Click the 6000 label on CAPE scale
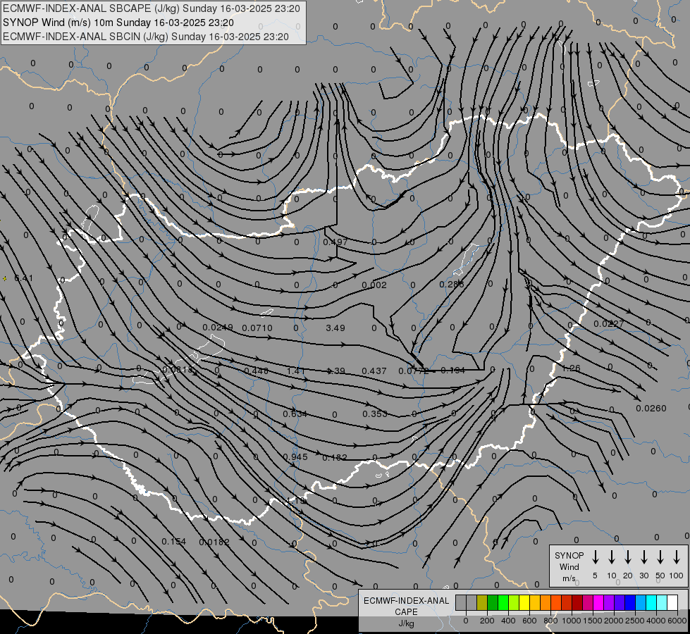The height and width of the screenshot is (634, 690). click(677, 621)
